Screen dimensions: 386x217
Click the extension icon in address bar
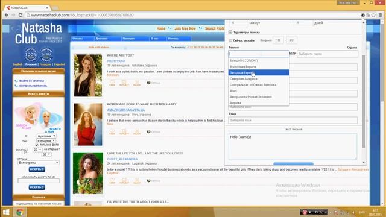(362, 15)
